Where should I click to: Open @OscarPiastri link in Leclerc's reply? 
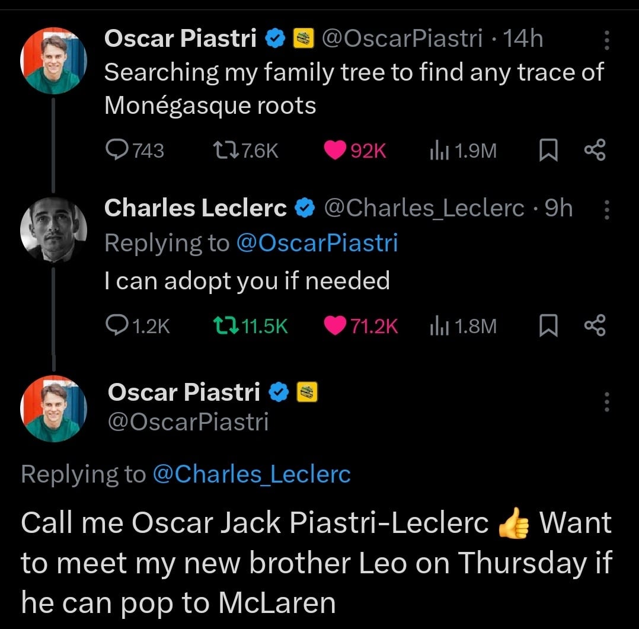pyautogui.click(x=317, y=243)
